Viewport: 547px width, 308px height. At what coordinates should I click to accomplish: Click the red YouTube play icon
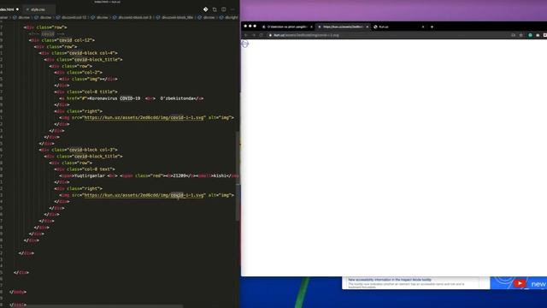click(520, 283)
